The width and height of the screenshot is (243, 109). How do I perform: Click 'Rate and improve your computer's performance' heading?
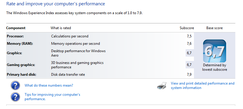(56, 4)
